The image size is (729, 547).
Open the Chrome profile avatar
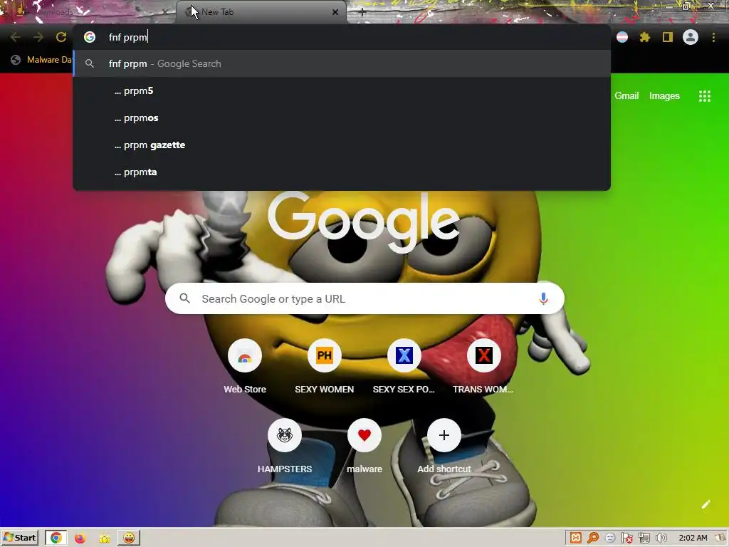pyautogui.click(x=691, y=37)
